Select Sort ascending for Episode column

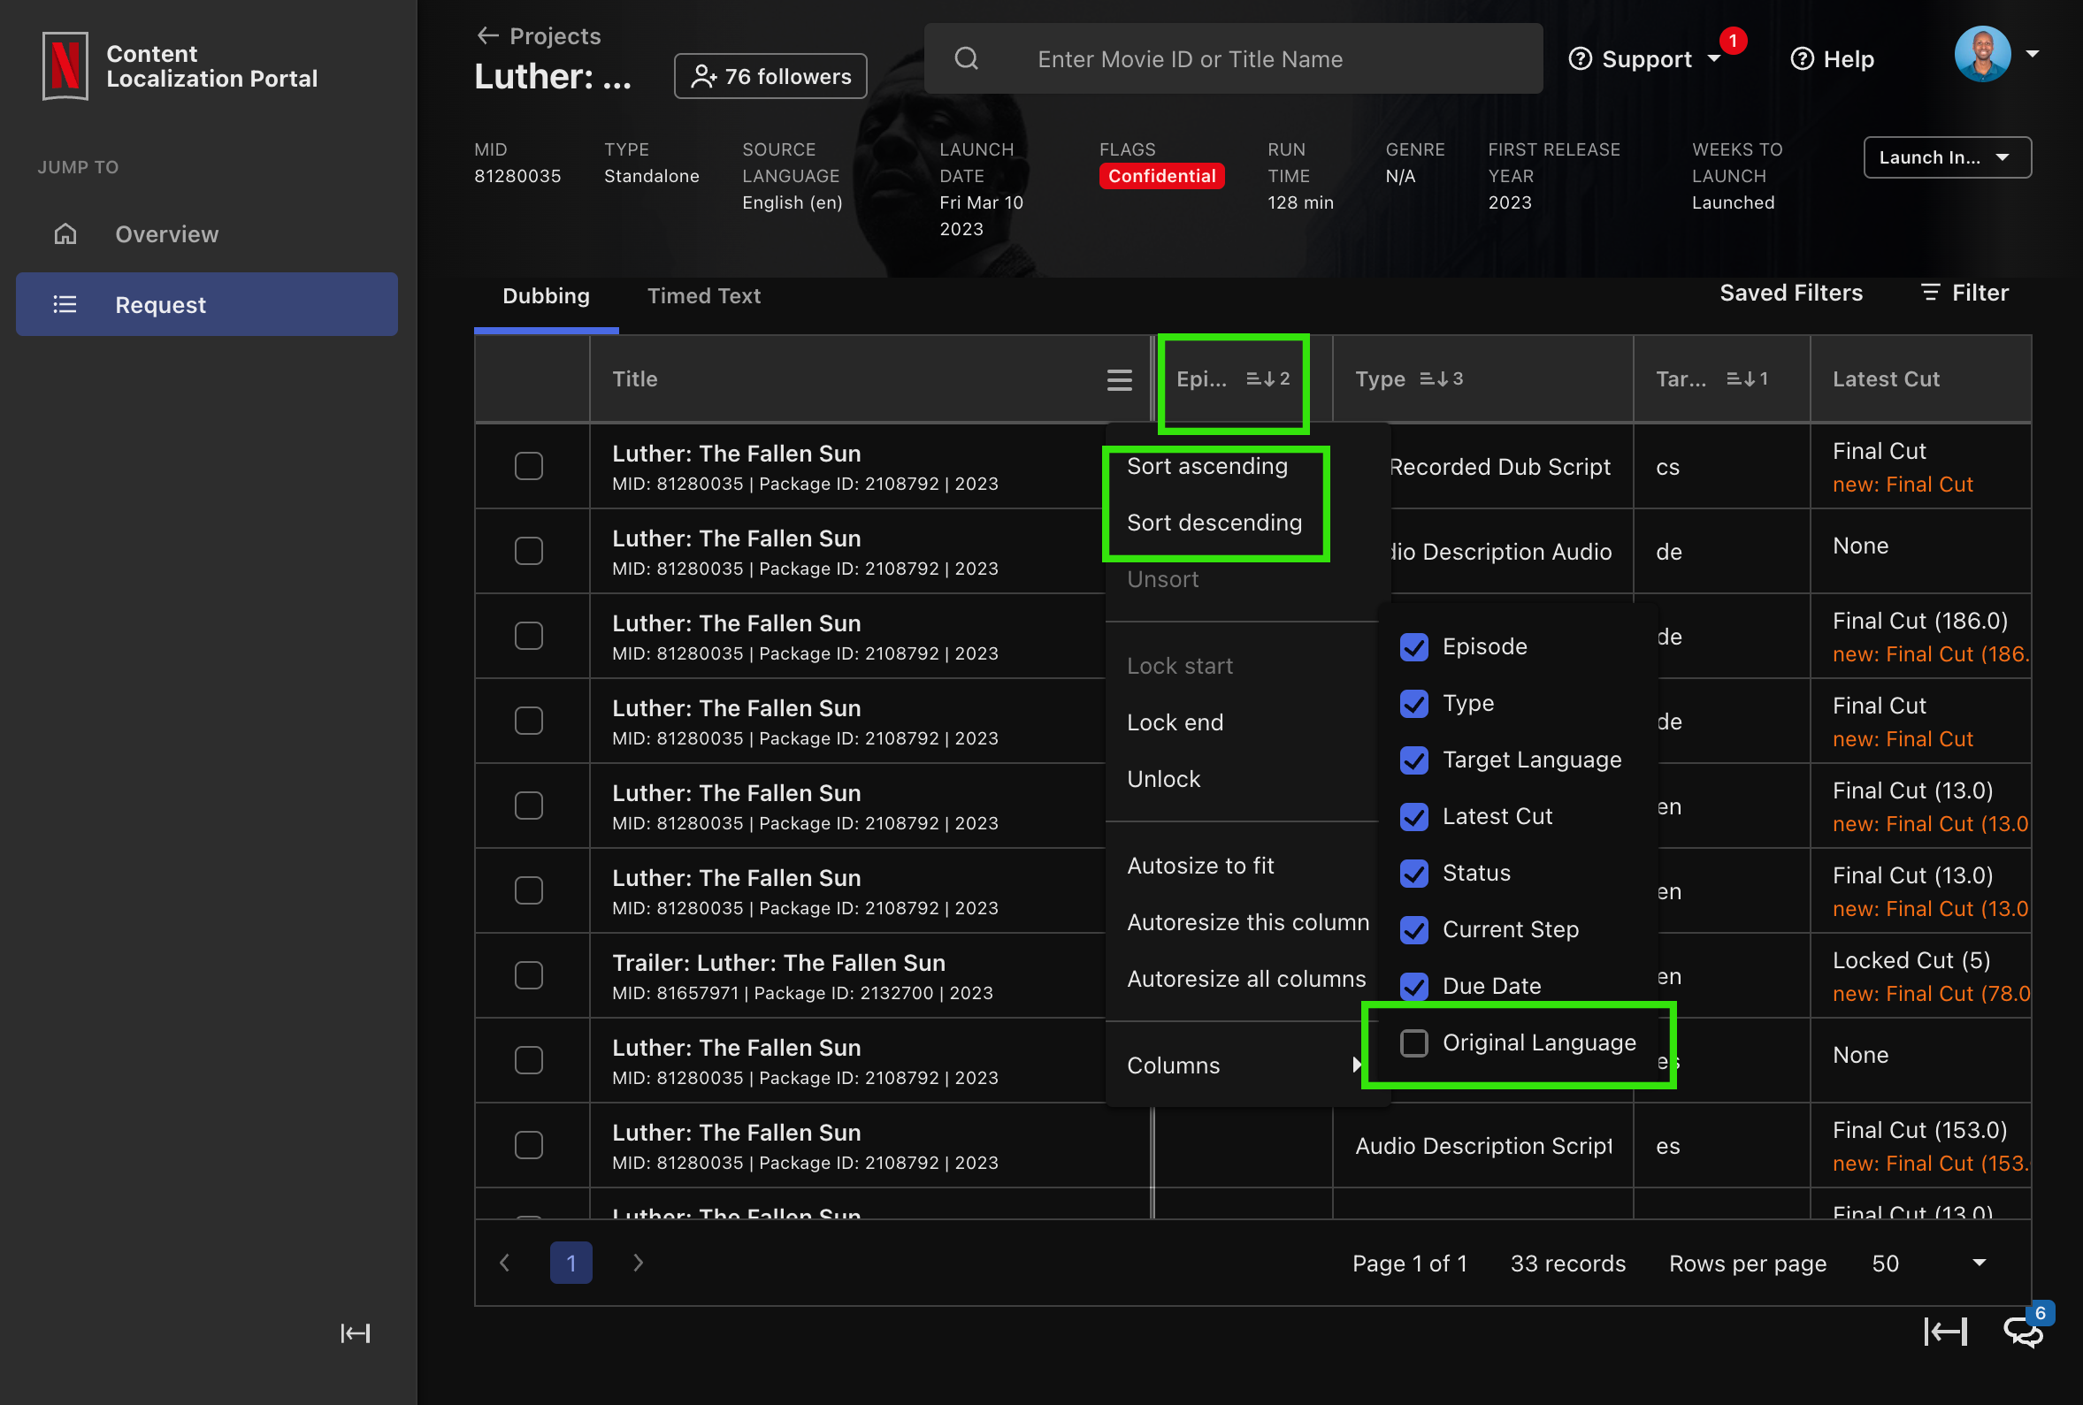click(1207, 466)
